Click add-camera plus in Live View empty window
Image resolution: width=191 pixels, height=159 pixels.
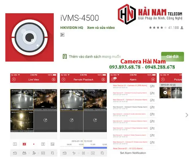[45, 120]
